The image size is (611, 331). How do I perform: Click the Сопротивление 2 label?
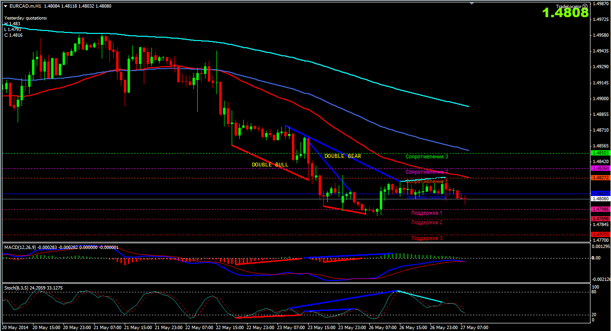427,172
